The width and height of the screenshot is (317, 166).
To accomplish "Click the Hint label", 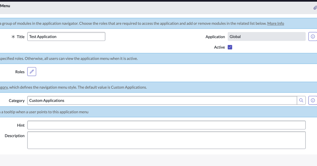I will click(21, 125).
